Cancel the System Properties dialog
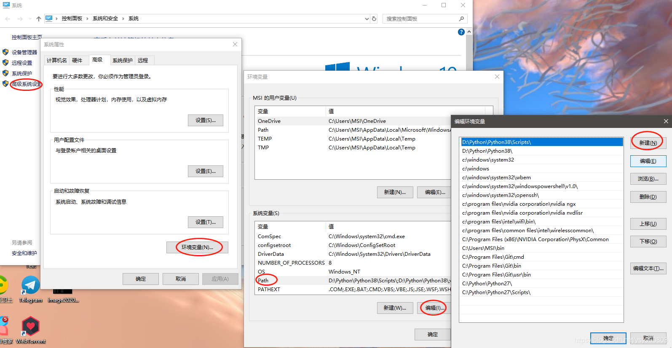The image size is (672, 348). [x=181, y=279]
